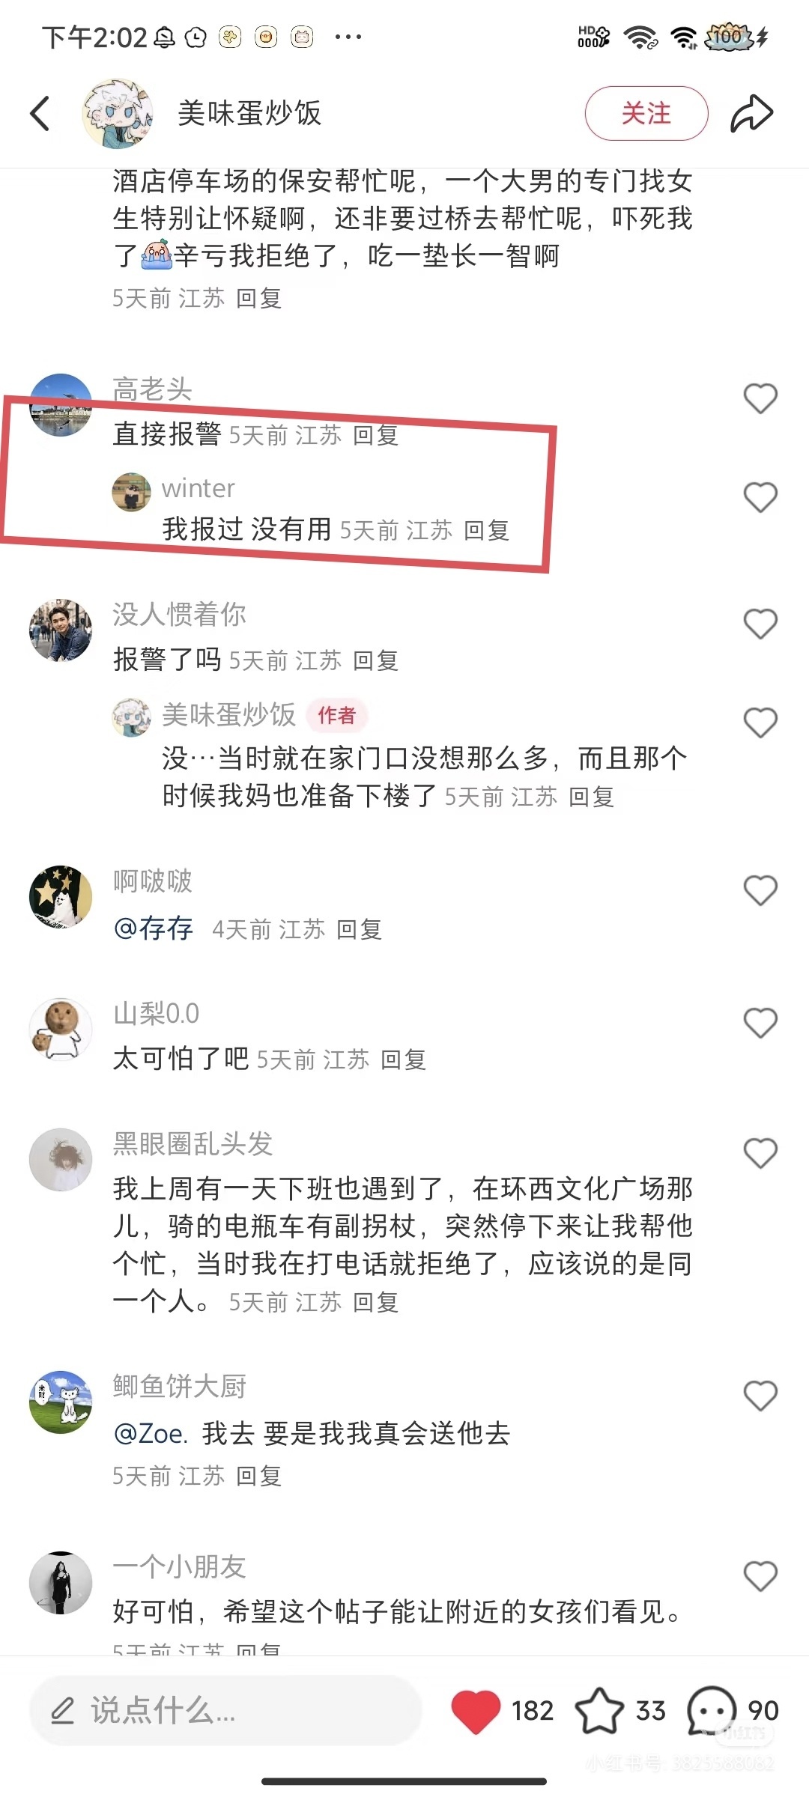The height and width of the screenshot is (1797, 809).
Task: Like winter's reply 我报过 没有用
Action: point(760,497)
